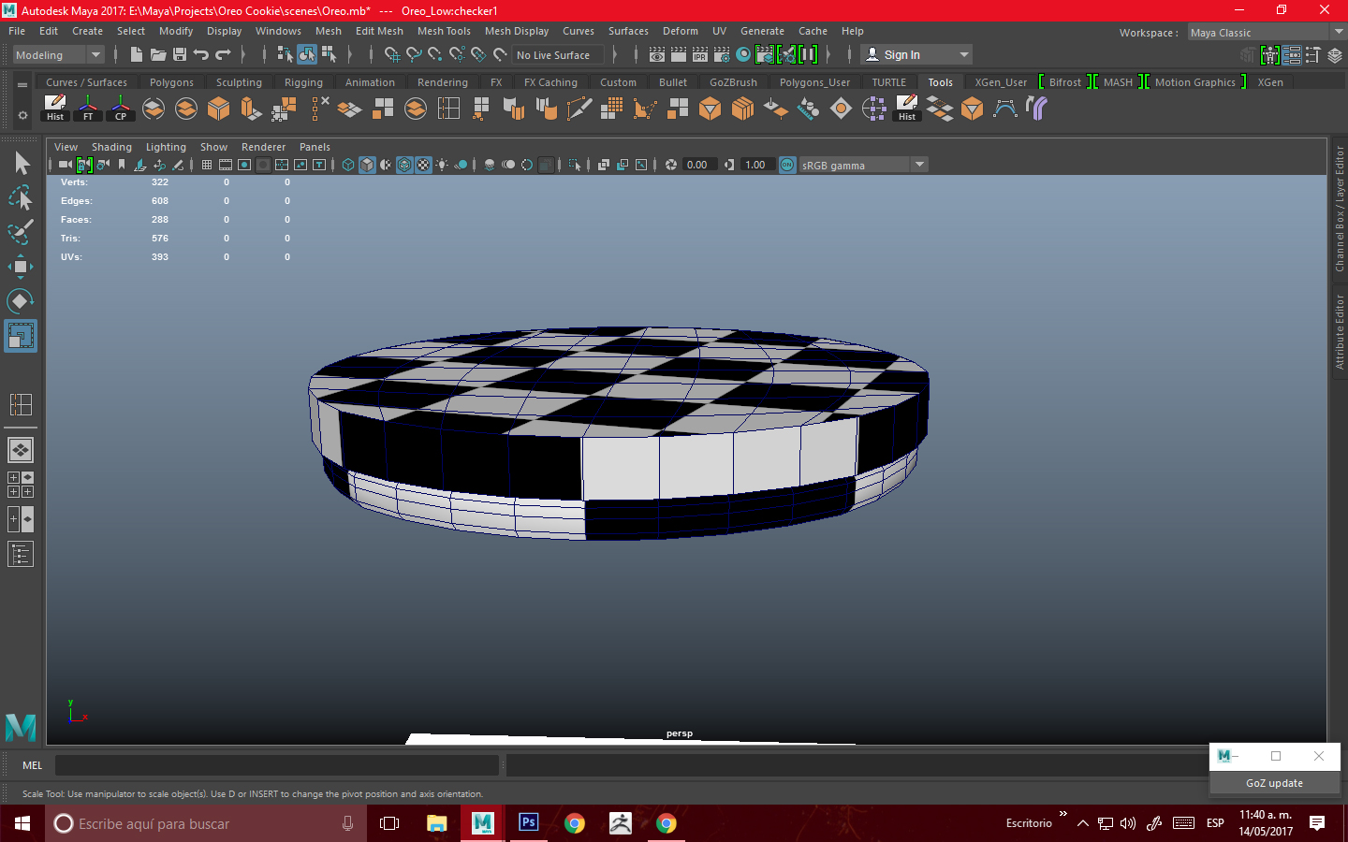Click the Save Scene icon
The width and height of the screenshot is (1348, 842).
coord(180,55)
